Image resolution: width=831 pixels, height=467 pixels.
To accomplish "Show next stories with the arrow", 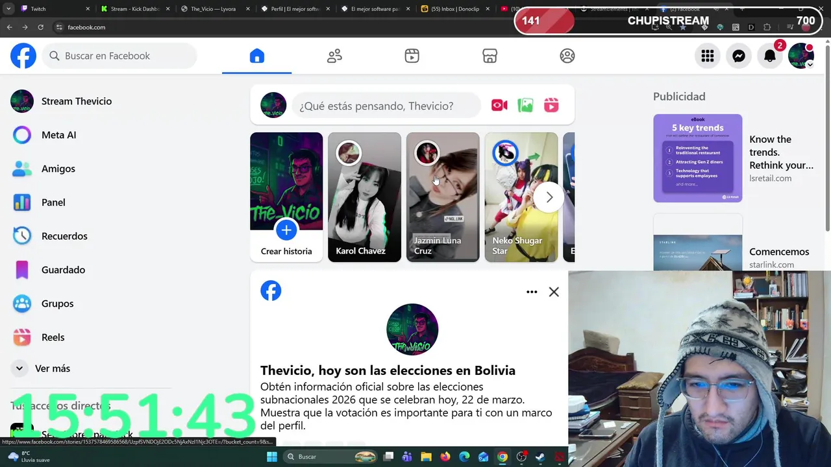I will coord(549,197).
